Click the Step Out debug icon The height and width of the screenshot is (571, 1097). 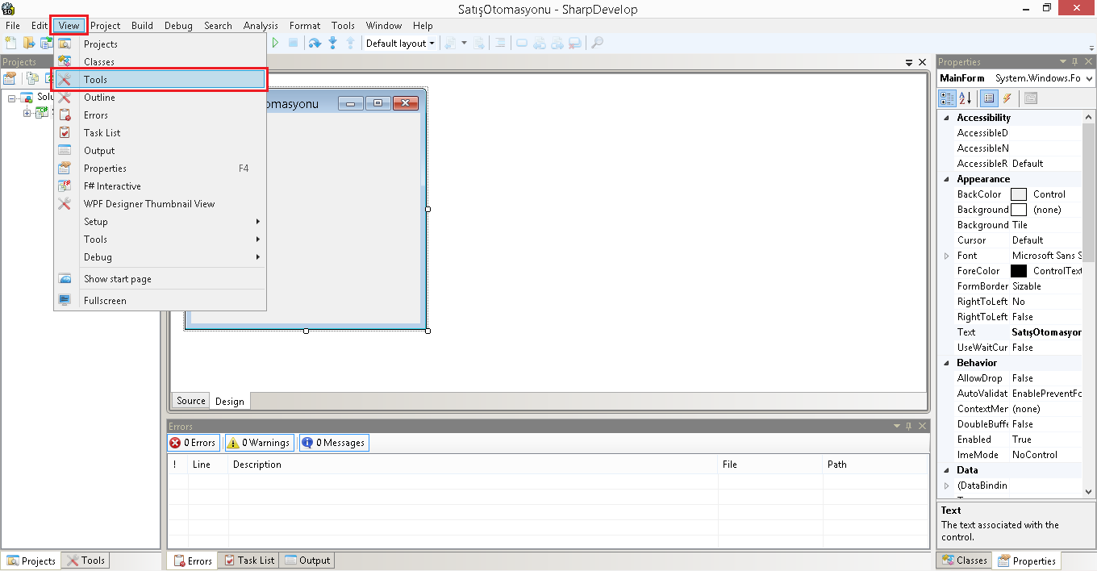[350, 43]
